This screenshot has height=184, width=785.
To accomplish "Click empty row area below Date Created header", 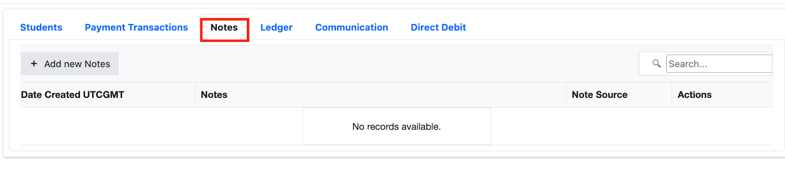I will (107, 126).
